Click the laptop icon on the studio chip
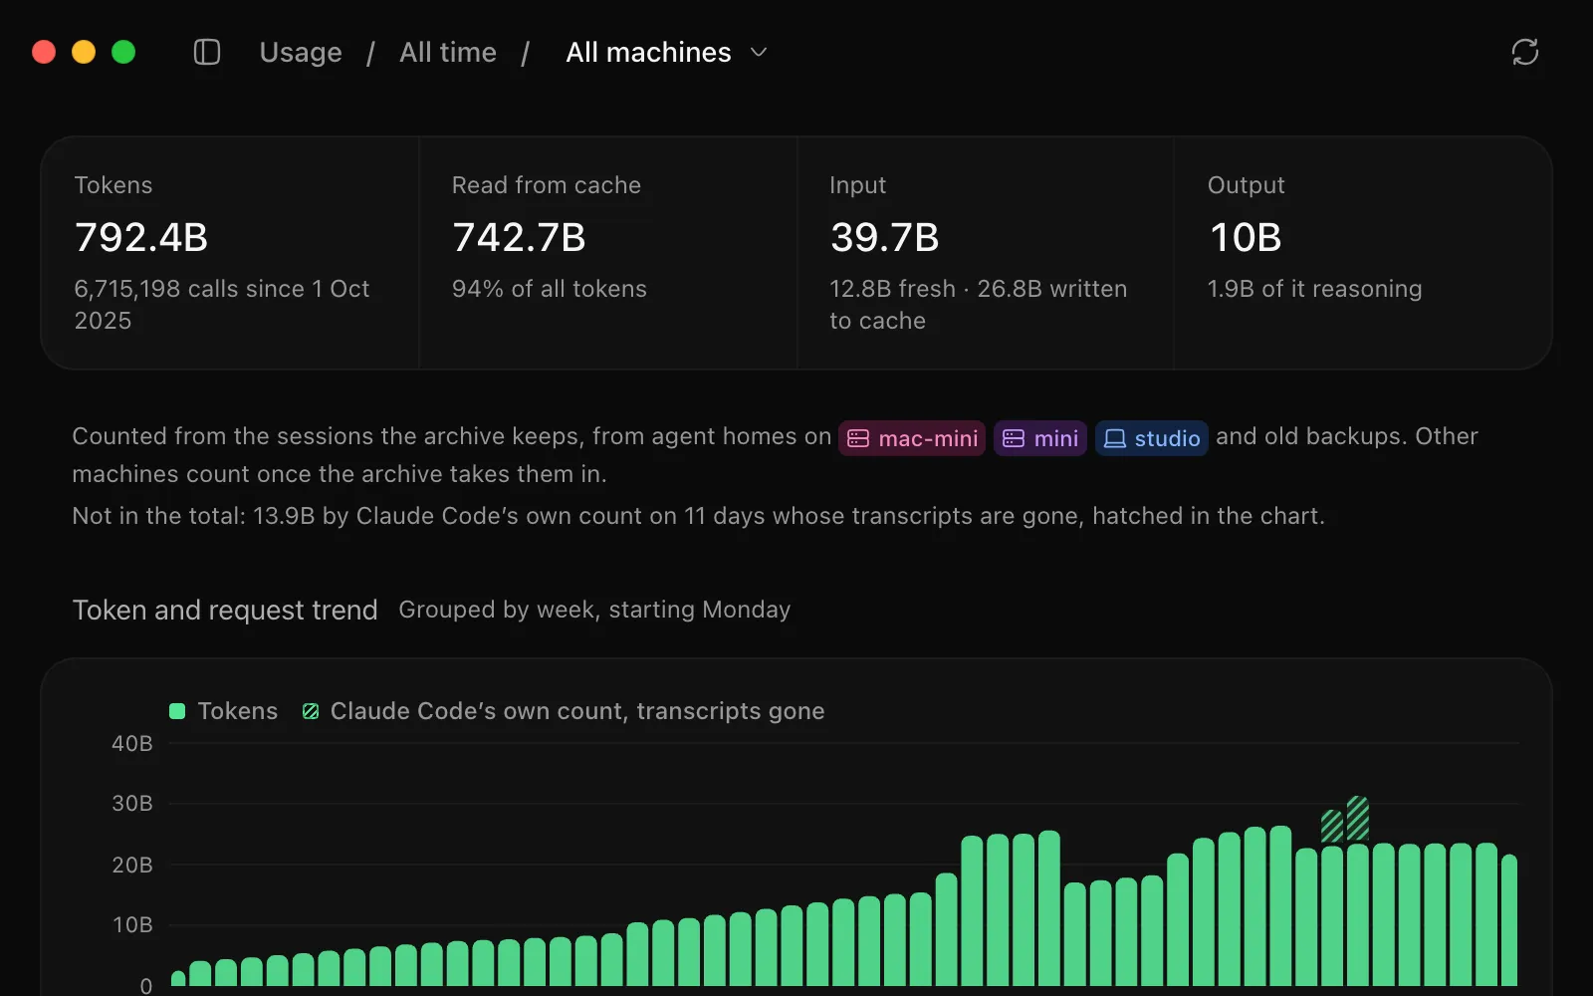The image size is (1593, 996). click(1115, 439)
